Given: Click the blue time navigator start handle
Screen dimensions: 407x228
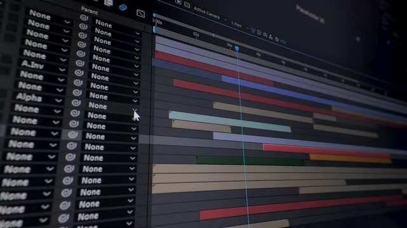Looking at the screenshot, I should coord(154,15).
